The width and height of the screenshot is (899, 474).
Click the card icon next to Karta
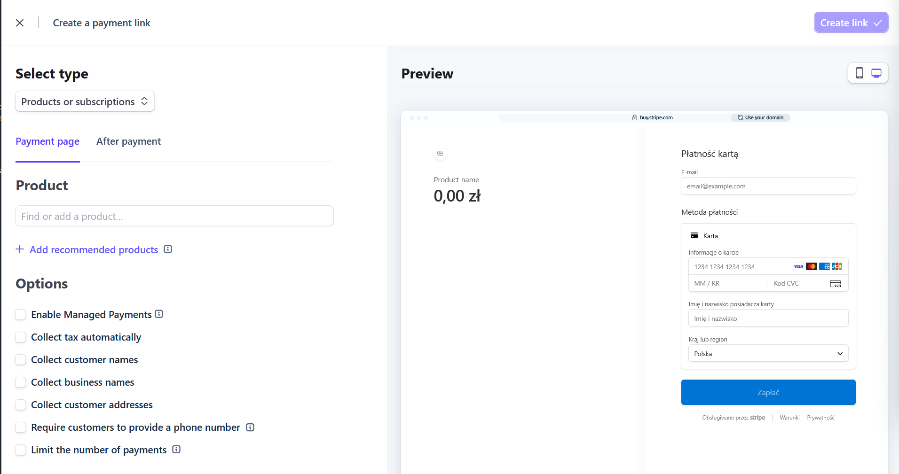point(694,235)
